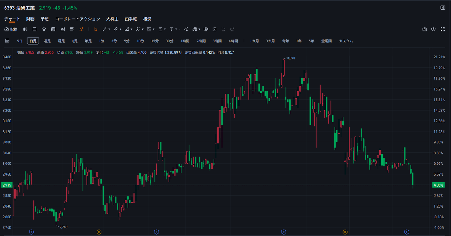Expand the angle tool dropdown arrow
The image size is (451, 236).
click(132, 29)
